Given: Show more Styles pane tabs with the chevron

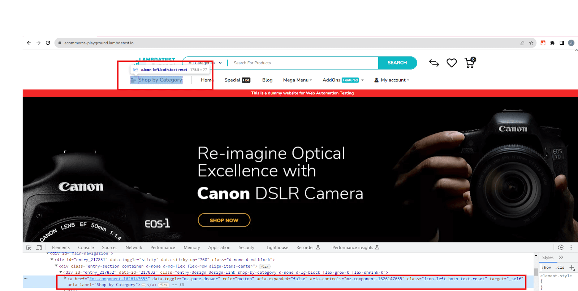Looking at the screenshot, I should click(561, 257).
